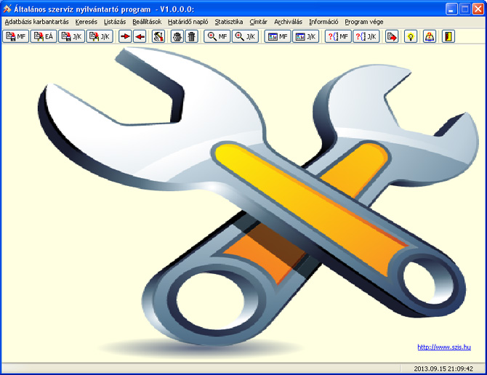Click the EÁ document toolbar button
This screenshot has width=487, height=375.
44,36
